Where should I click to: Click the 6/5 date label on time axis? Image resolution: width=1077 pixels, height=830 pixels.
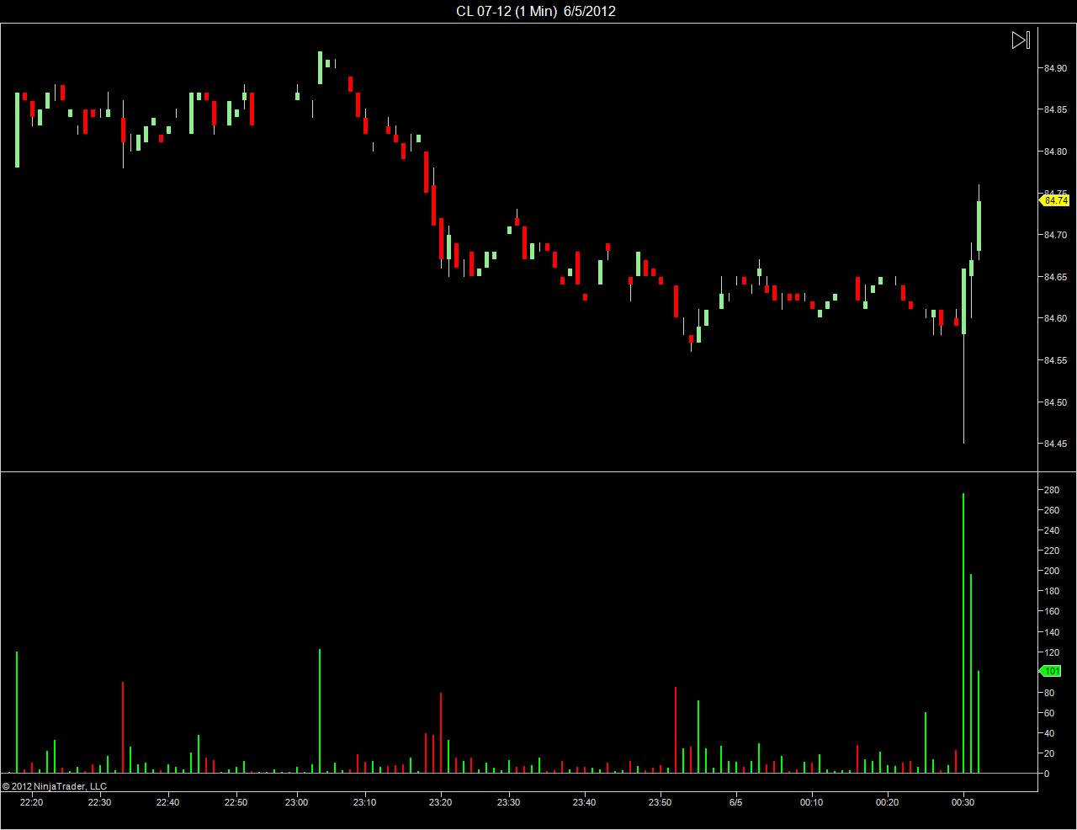[735, 802]
